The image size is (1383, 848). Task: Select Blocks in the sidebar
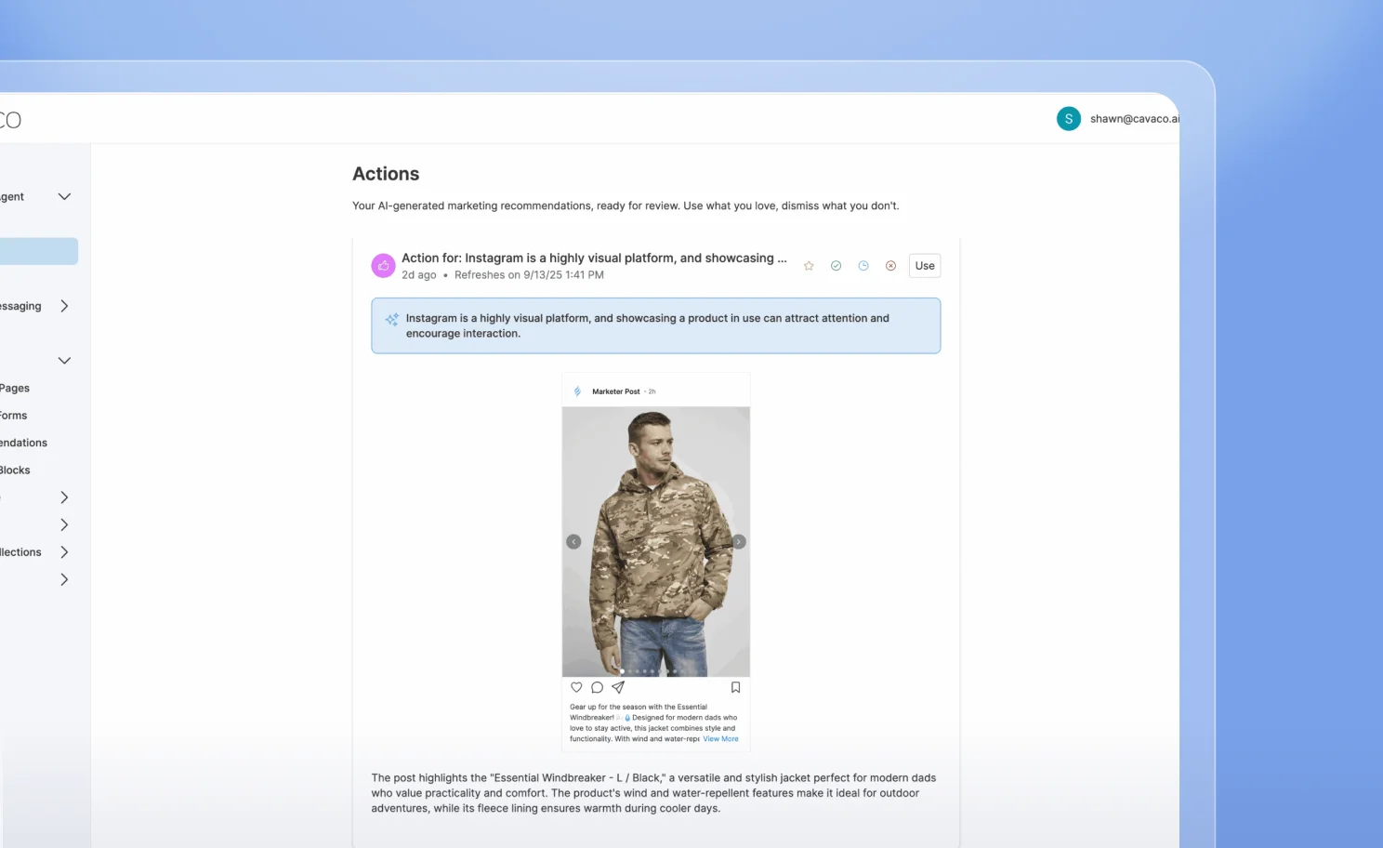pyautogui.click(x=15, y=470)
